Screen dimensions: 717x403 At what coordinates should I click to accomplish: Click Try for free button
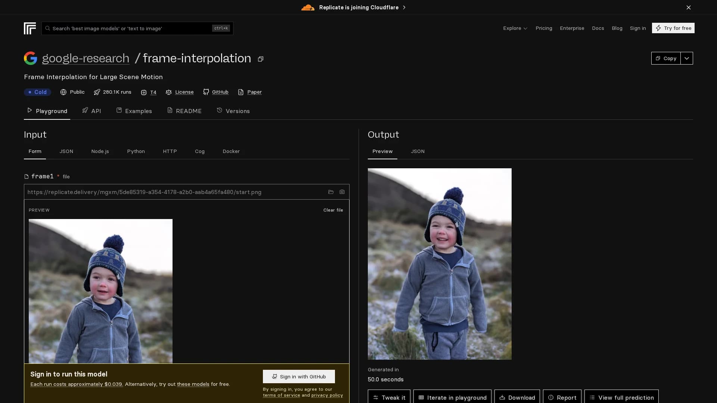(x=673, y=28)
